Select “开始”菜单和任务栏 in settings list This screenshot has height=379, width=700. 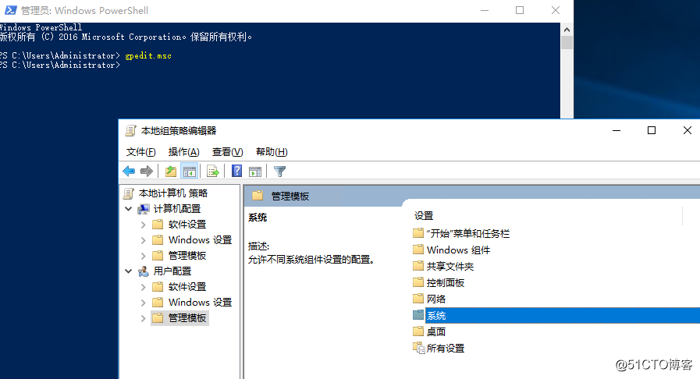(468, 233)
